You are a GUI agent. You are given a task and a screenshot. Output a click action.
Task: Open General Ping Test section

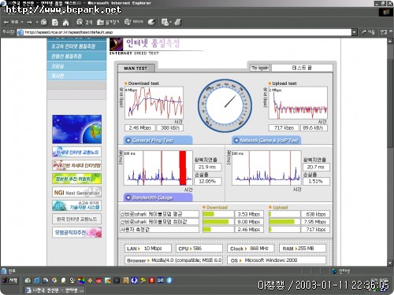pyautogui.click(x=158, y=140)
